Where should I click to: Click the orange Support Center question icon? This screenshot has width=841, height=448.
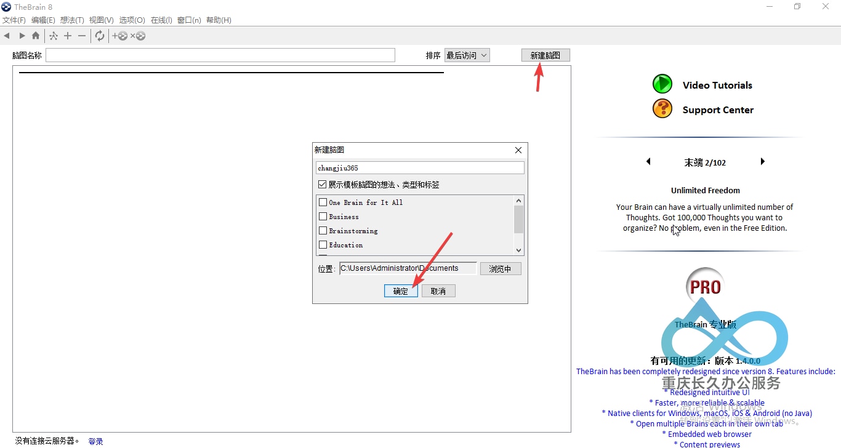click(662, 108)
